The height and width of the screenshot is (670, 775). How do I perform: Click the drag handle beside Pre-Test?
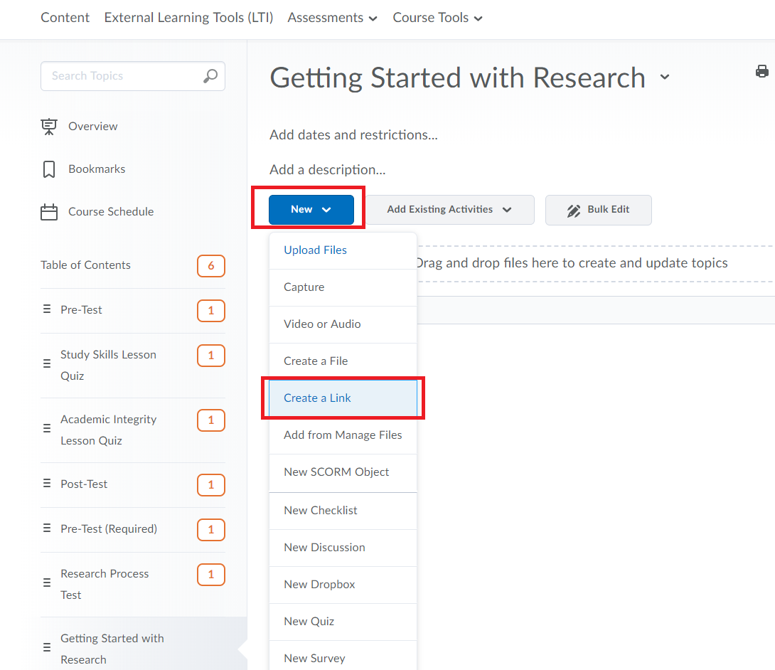(x=47, y=309)
